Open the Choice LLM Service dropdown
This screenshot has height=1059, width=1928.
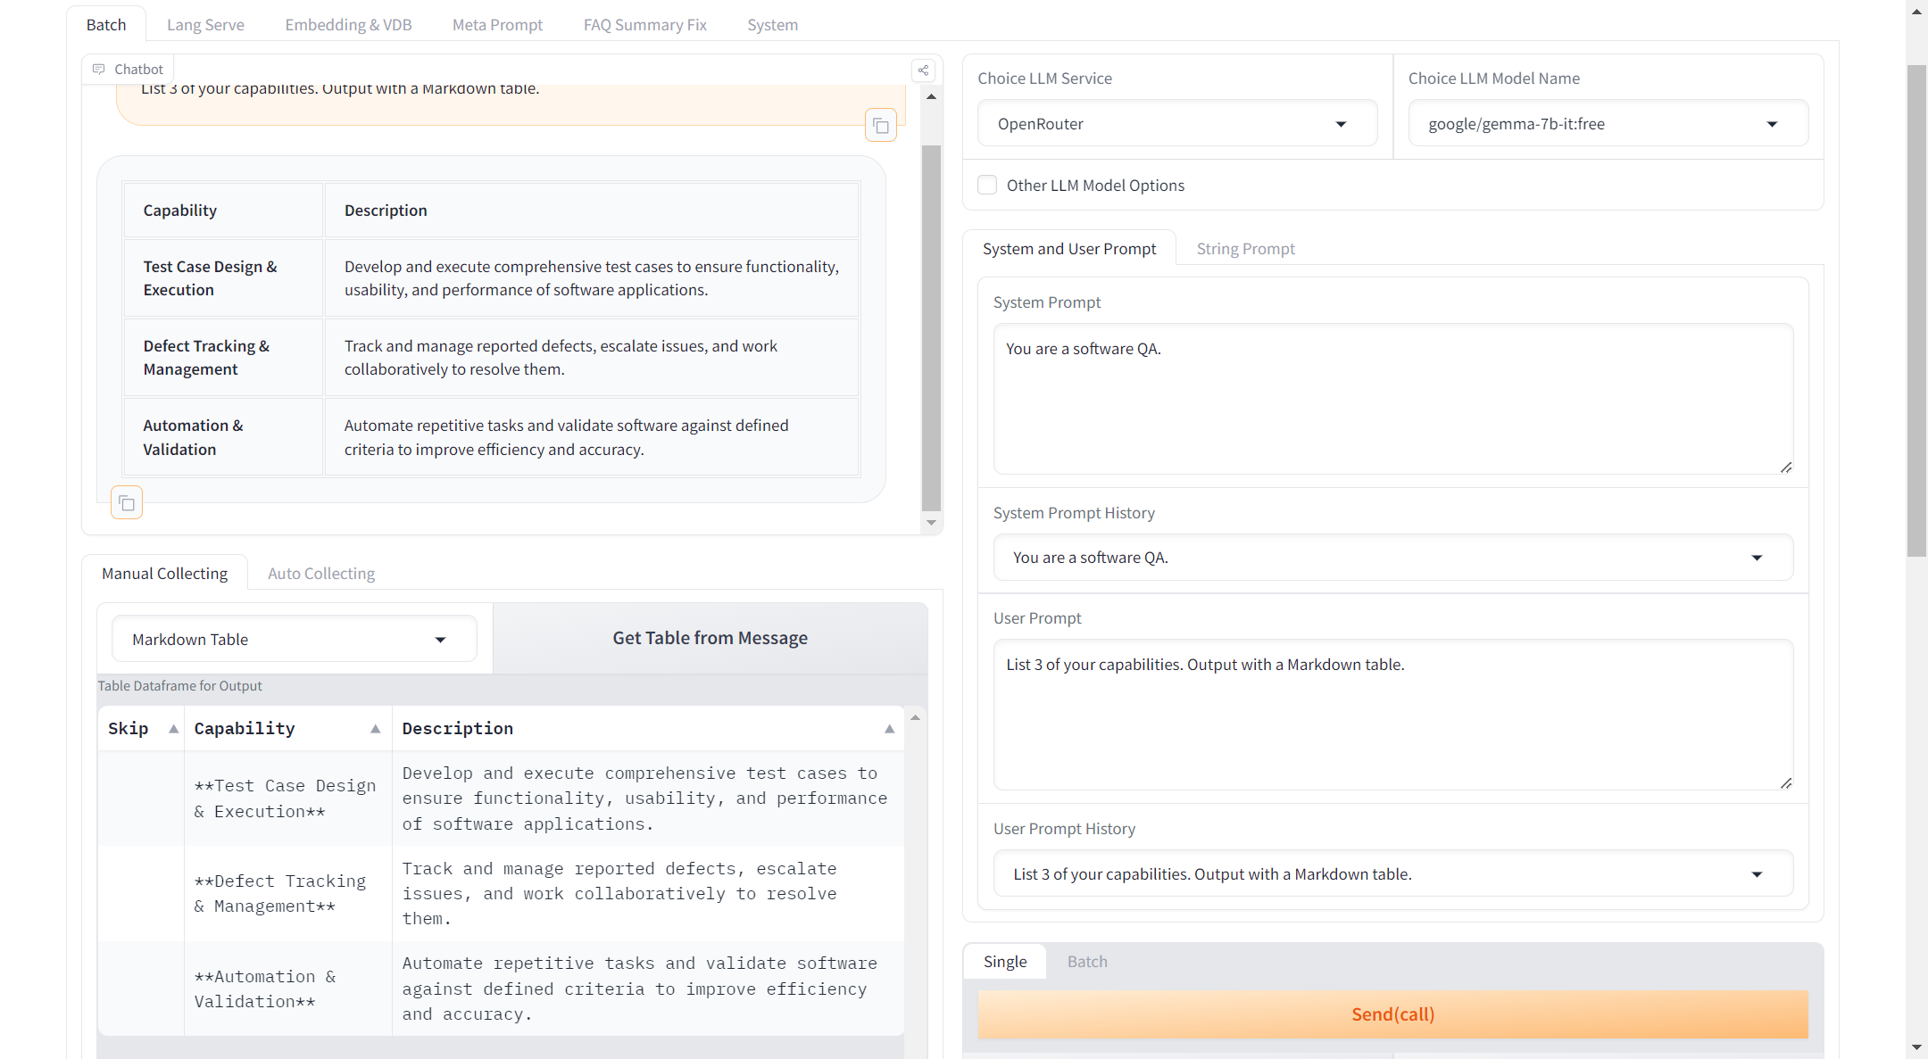pos(1176,124)
